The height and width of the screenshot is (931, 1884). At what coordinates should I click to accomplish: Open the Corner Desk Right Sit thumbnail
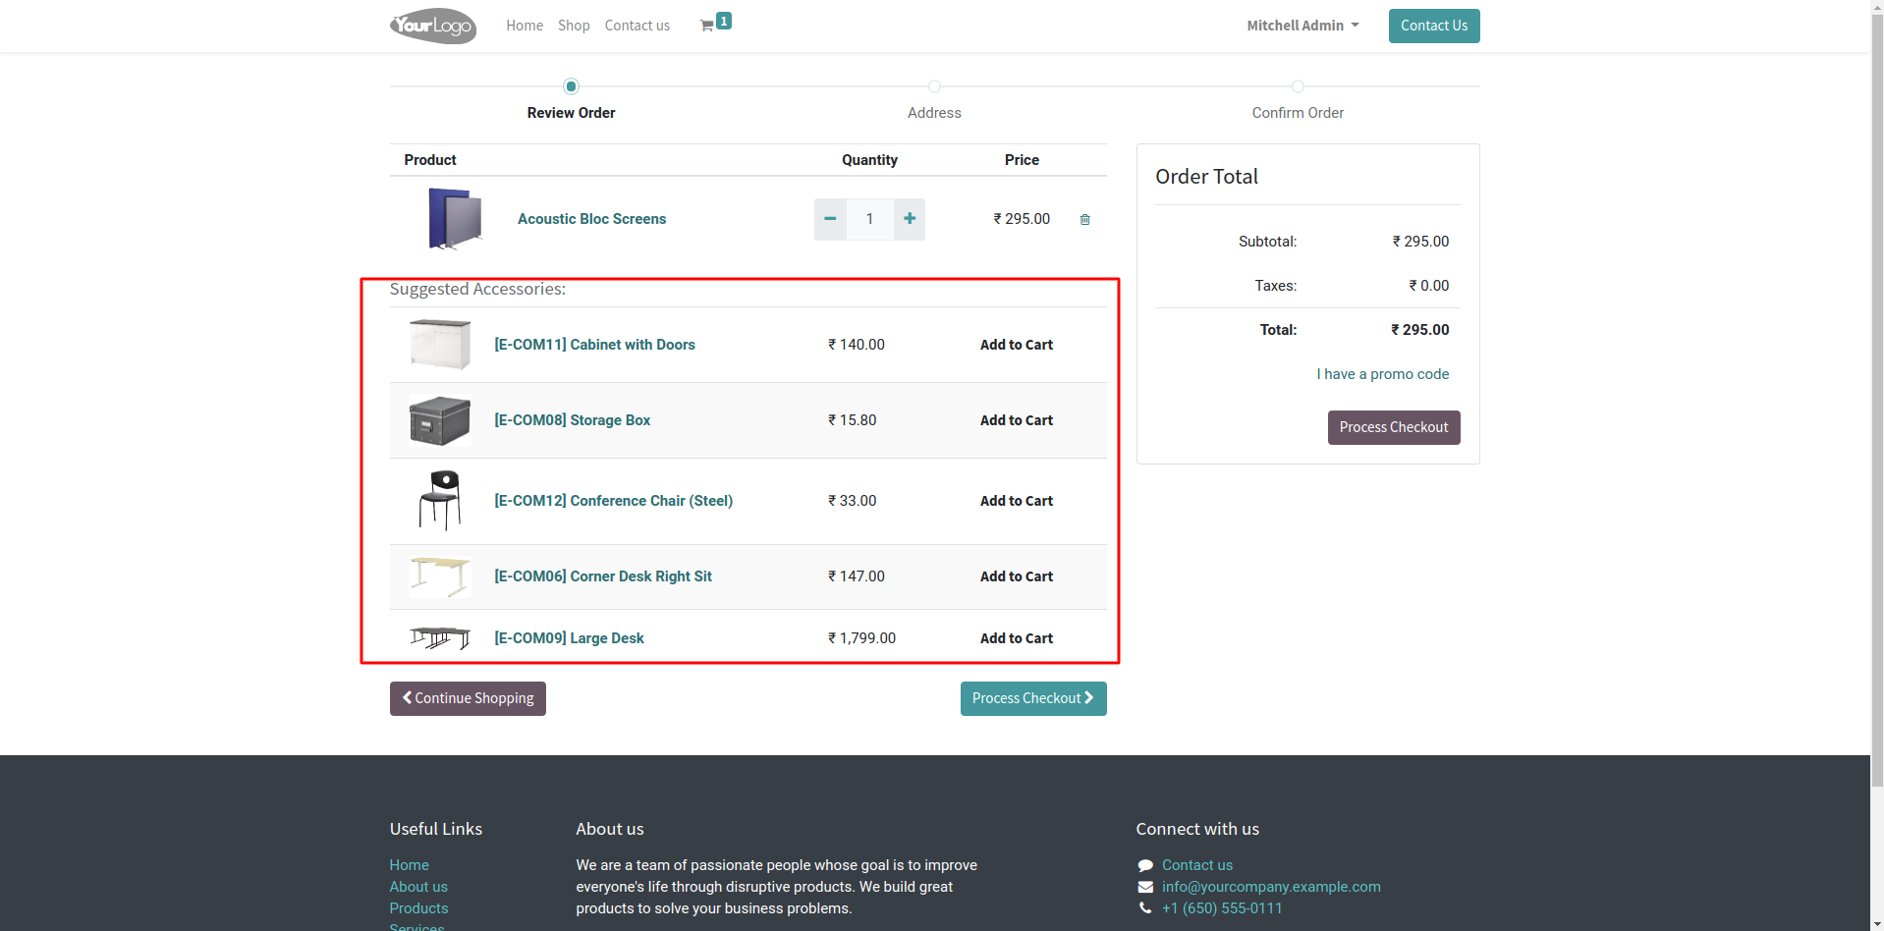pyautogui.click(x=440, y=576)
